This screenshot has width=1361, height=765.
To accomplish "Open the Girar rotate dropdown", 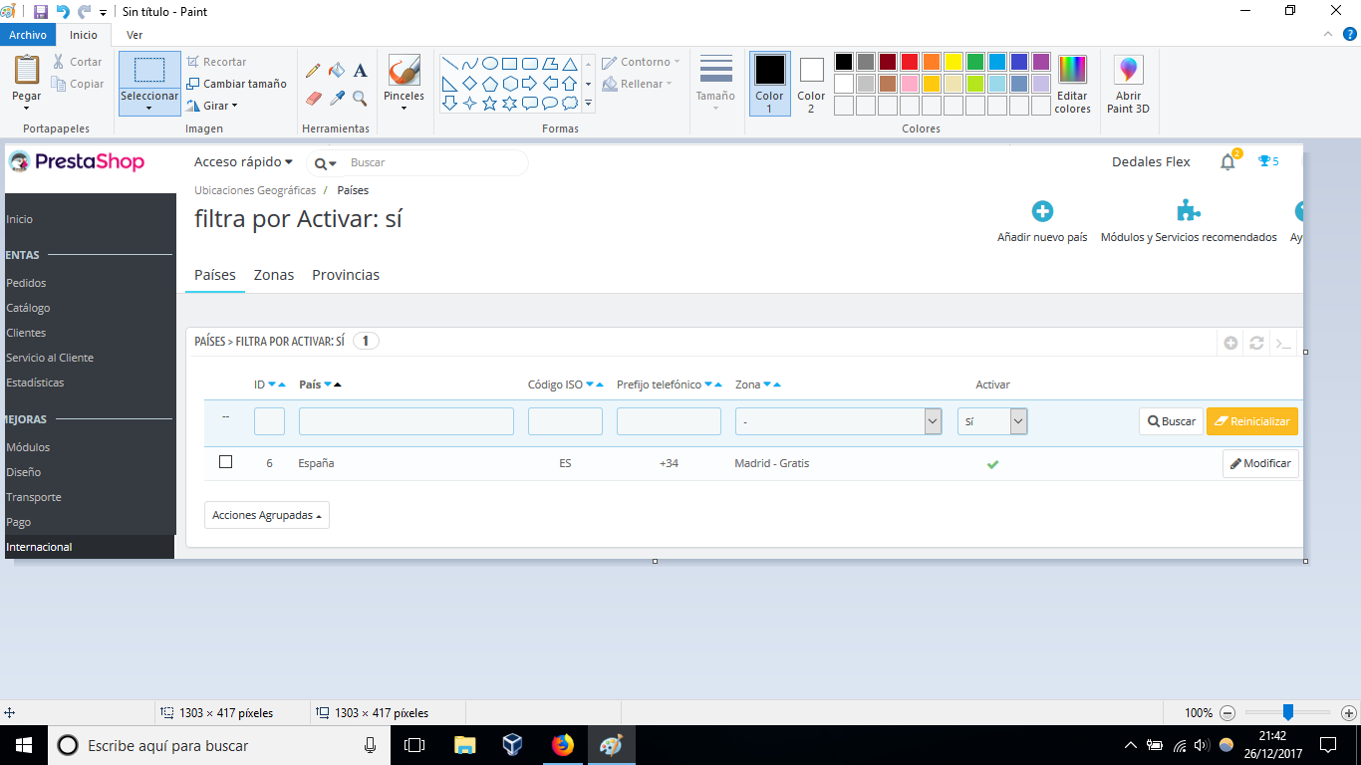I will pyautogui.click(x=213, y=106).
